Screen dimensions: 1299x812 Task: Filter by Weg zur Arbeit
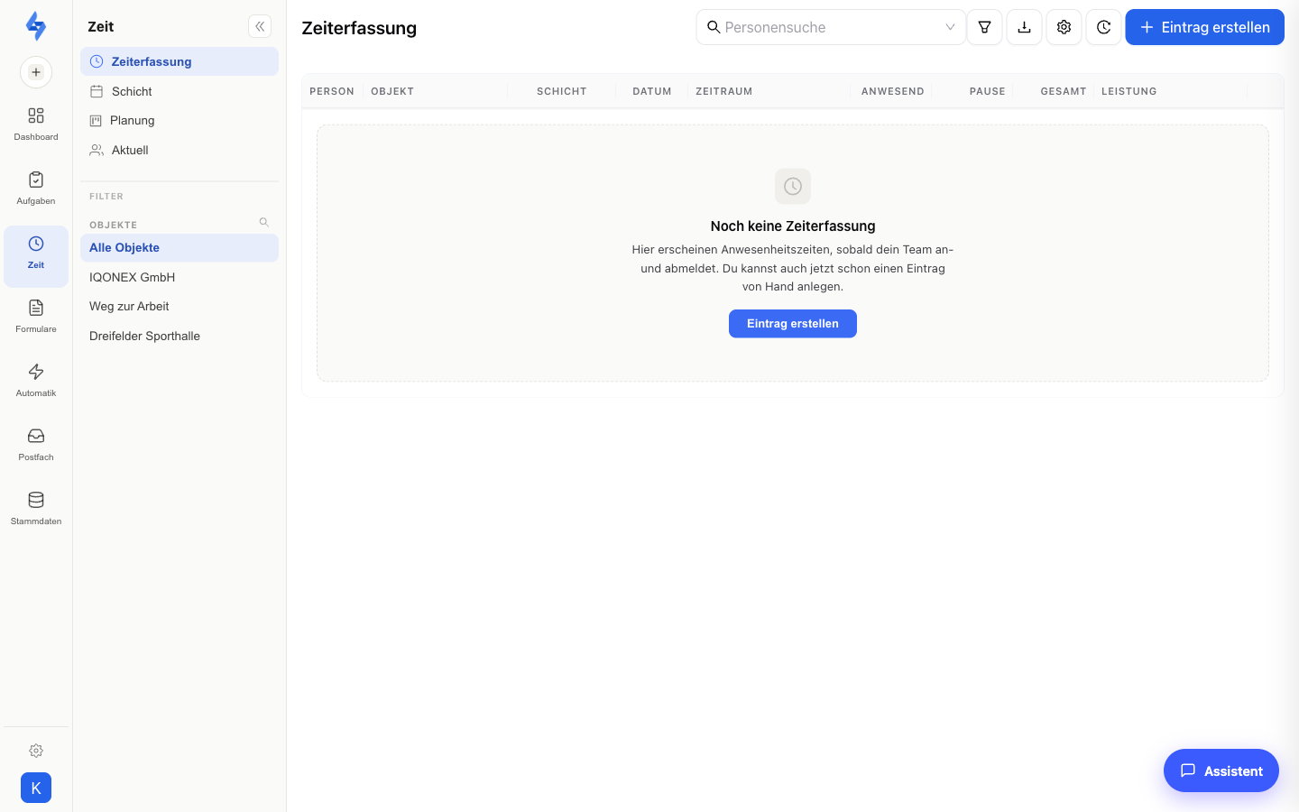[x=180, y=306]
